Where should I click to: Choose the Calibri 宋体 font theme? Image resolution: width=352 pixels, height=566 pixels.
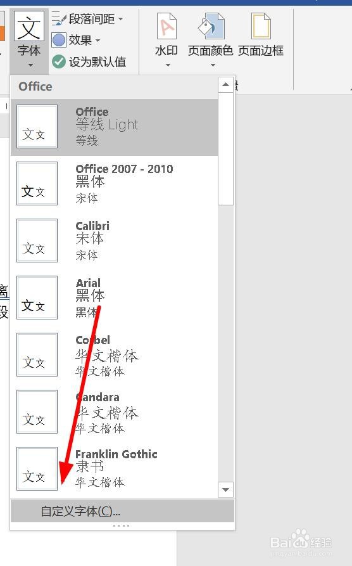115,241
